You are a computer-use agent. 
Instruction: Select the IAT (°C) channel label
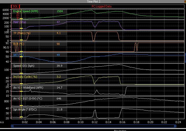point(18,55)
